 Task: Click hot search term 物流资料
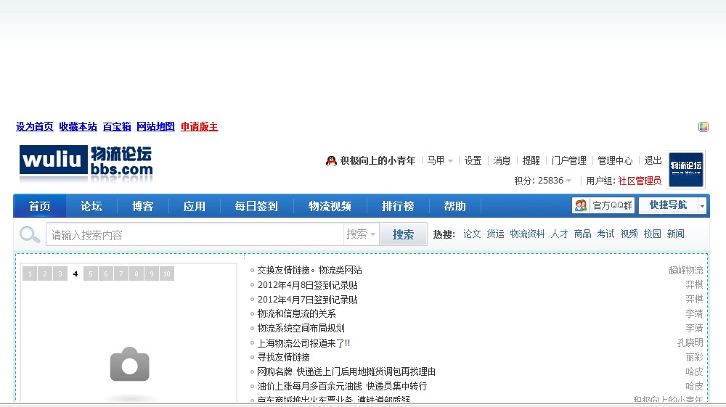(527, 234)
